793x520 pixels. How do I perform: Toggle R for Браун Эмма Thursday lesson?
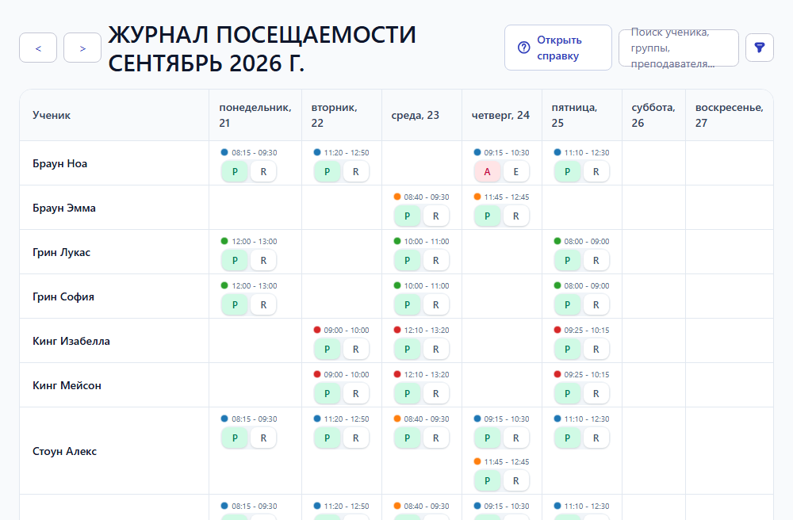(x=516, y=216)
